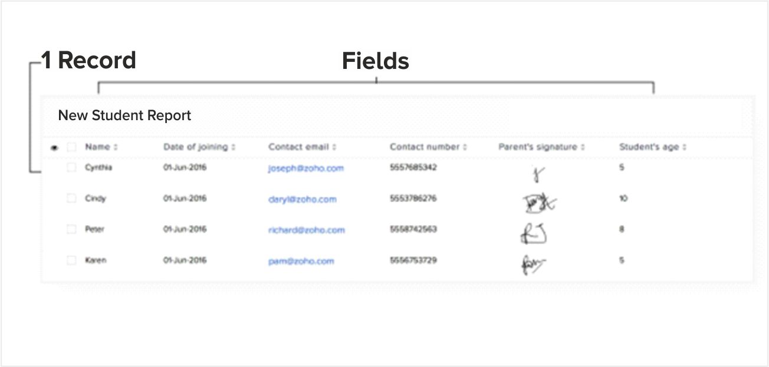769x367 pixels.
Task: Toggle the select-all checkbox in header
Action: (x=71, y=147)
